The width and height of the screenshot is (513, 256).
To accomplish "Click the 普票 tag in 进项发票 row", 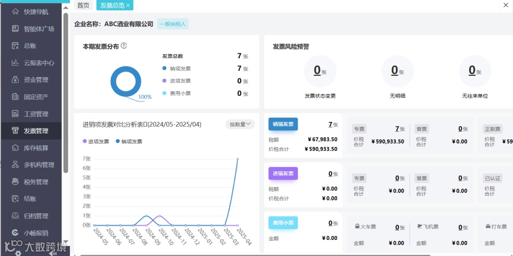I will 421,178.
